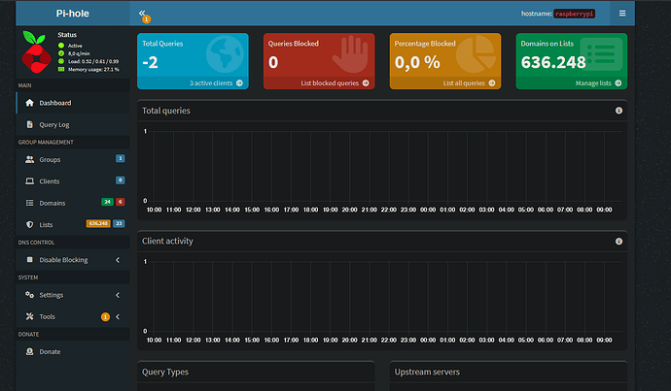Expand the Settings submenu chevron
The height and width of the screenshot is (391, 671).
[x=118, y=295]
